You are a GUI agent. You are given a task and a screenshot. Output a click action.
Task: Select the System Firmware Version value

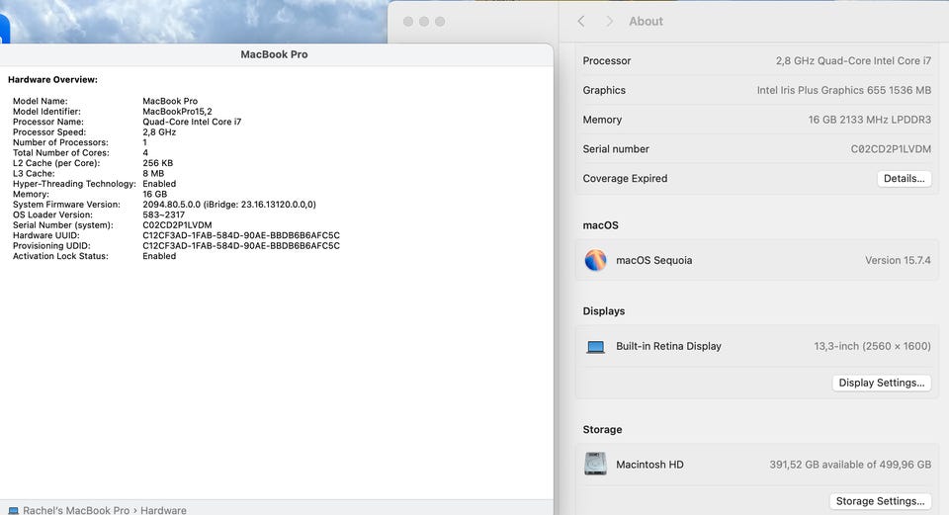tap(229, 205)
